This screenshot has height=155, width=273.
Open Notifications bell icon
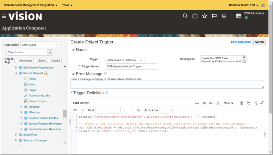click(224, 16)
